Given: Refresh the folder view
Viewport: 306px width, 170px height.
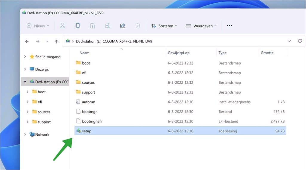Looking at the screenshot, I should (300, 41).
